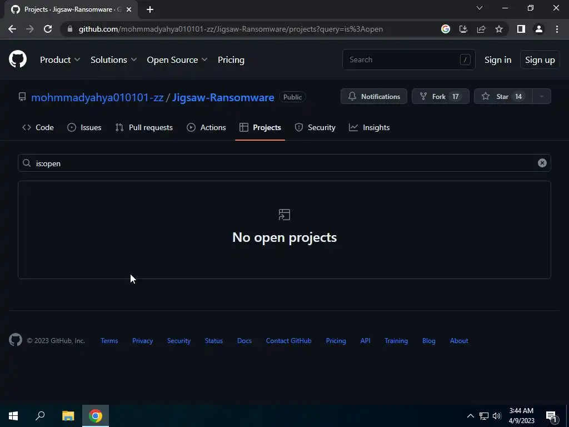Click the footer GitHub logo
Viewport: 569px width, 427px height.
click(x=16, y=340)
